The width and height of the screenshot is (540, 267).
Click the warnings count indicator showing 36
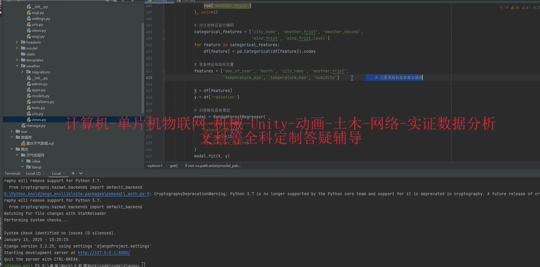point(515,8)
